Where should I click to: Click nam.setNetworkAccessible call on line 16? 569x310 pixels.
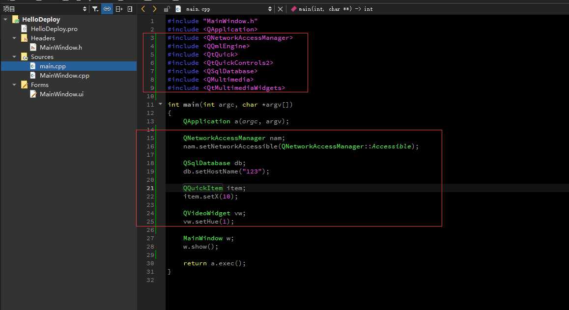(301, 146)
